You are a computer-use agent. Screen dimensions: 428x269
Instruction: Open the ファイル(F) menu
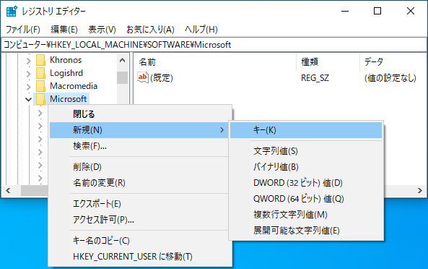click(x=23, y=29)
